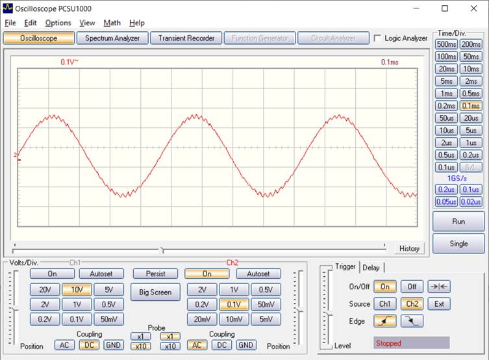Open the Options menu
489x360 pixels.
(58, 23)
